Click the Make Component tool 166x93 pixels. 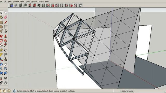(x=5, y=13)
